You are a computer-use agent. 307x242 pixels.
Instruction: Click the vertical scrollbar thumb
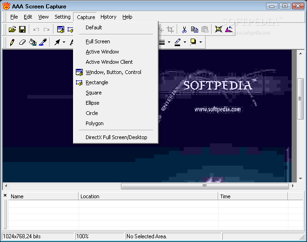(300, 99)
